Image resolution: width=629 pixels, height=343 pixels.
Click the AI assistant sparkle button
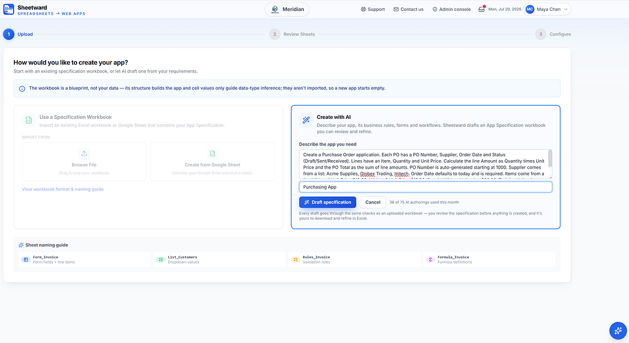(618, 330)
